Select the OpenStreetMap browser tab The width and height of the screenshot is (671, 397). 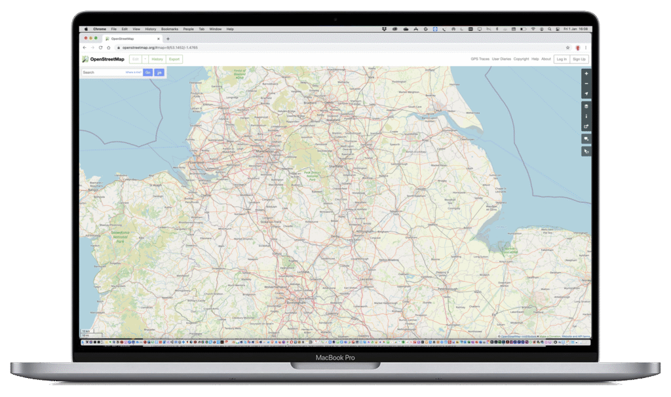(x=131, y=39)
